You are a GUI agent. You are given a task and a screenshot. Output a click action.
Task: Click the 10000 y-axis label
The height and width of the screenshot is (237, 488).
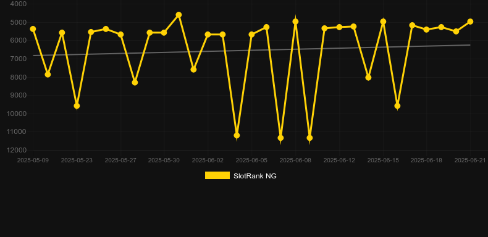[x=17, y=114]
